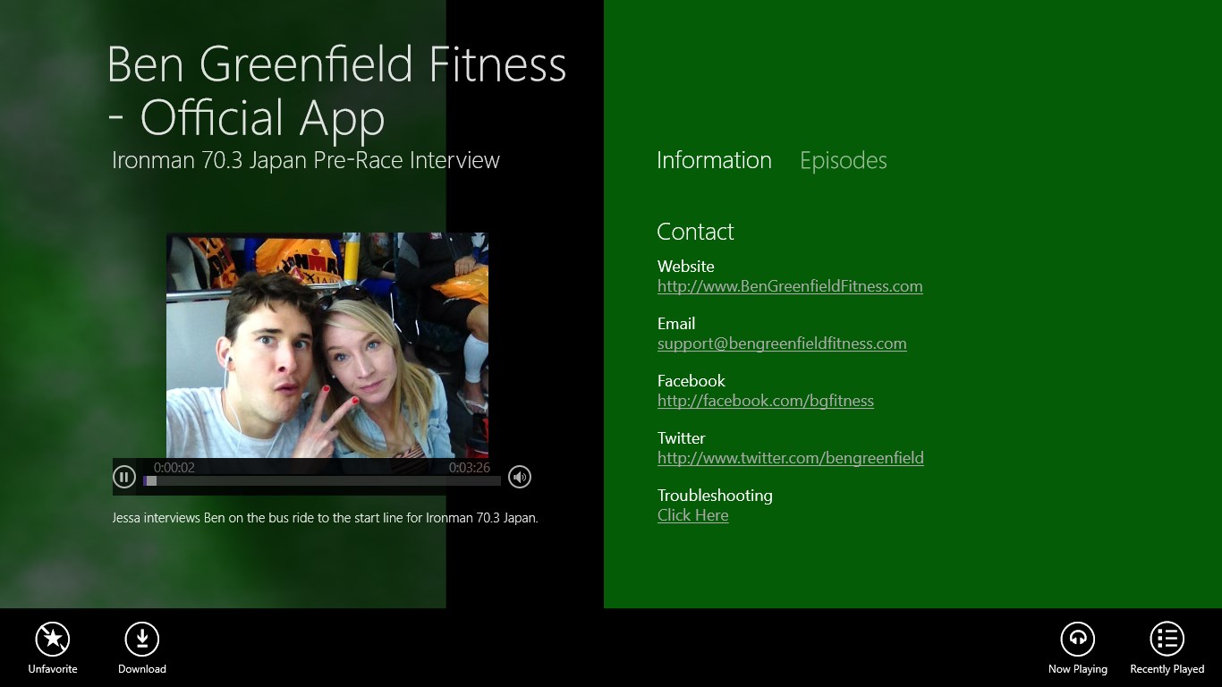The height and width of the screenshot is (687, 1222).
Task: Switch to the Episodes tab
Action: click(x=843, y=160)
